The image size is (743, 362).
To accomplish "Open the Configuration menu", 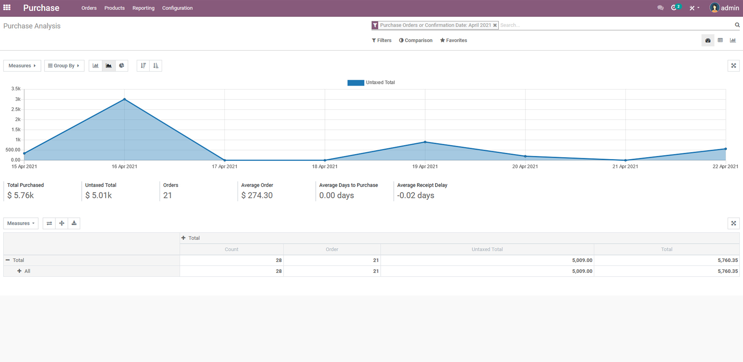I will coord(177,8).
